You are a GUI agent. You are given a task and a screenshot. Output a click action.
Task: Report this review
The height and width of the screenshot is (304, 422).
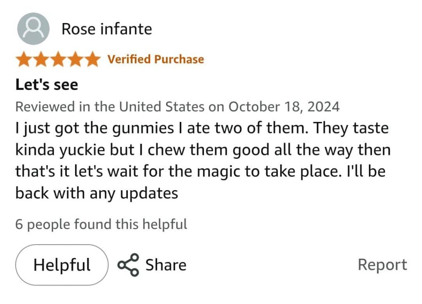[382, 264]
